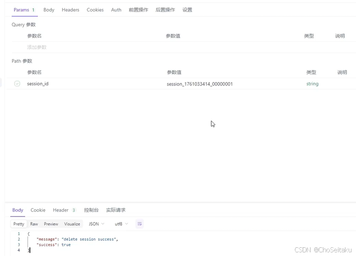Viewport: 356px width, 256px height.
Task: Click the session_id parameter name cell
Action: pyautogui.click(x=38, y=83)
